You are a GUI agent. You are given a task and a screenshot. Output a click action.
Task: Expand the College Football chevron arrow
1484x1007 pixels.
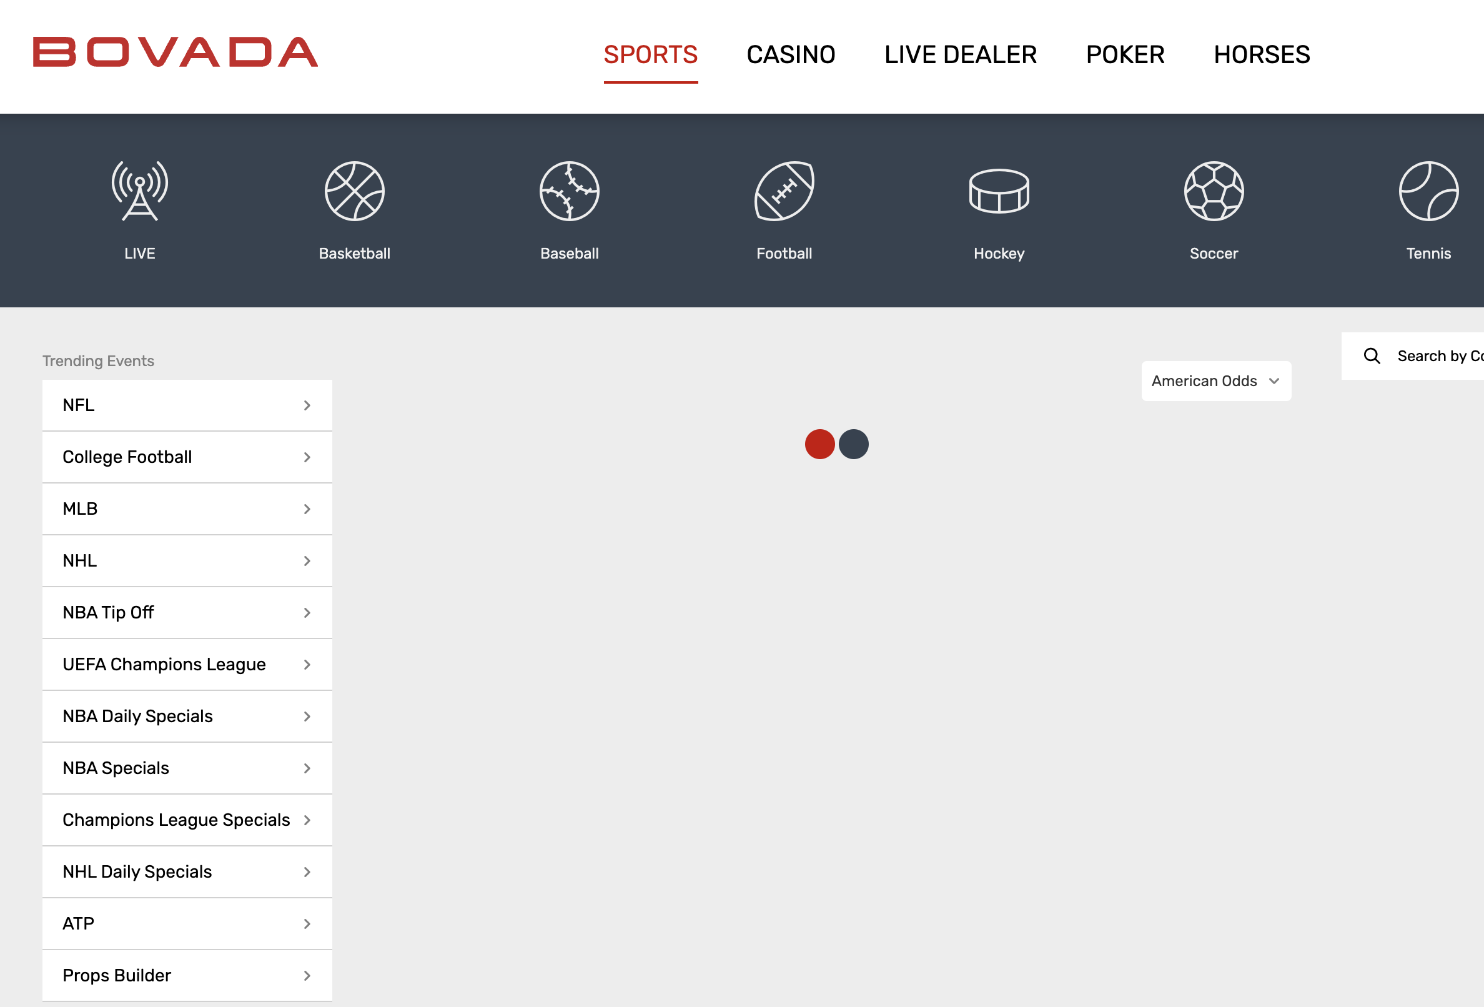click(x=307, y=457)
